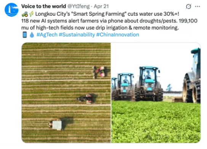Open the blue tractors photo
Image resolution: width=207 pixels, height=149 pixels.
156,93
